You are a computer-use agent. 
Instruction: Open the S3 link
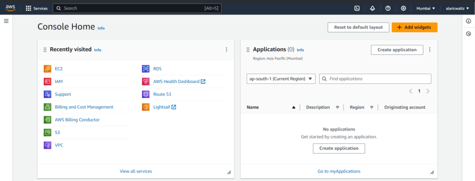pos(57,132)
